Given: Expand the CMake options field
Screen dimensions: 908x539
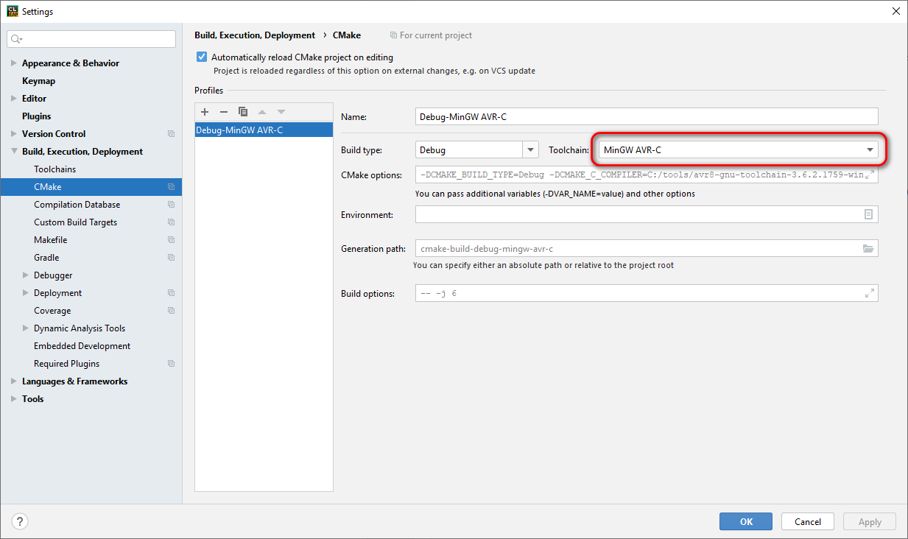Looking at the screenshot, I should (869, 175).
